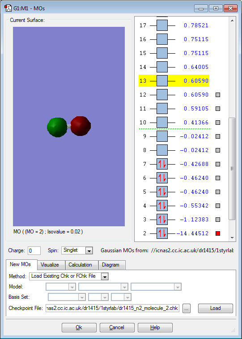Select the orbital box for MO 17
242x339 pixels.
[x=162, y=25]
